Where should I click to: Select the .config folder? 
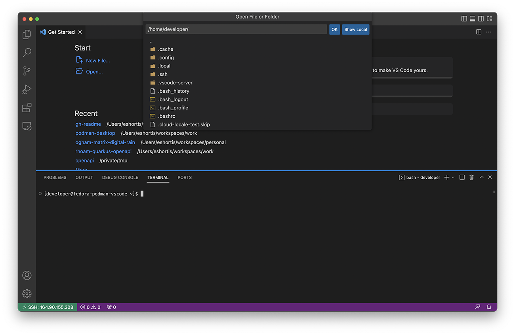coord(257,57)
